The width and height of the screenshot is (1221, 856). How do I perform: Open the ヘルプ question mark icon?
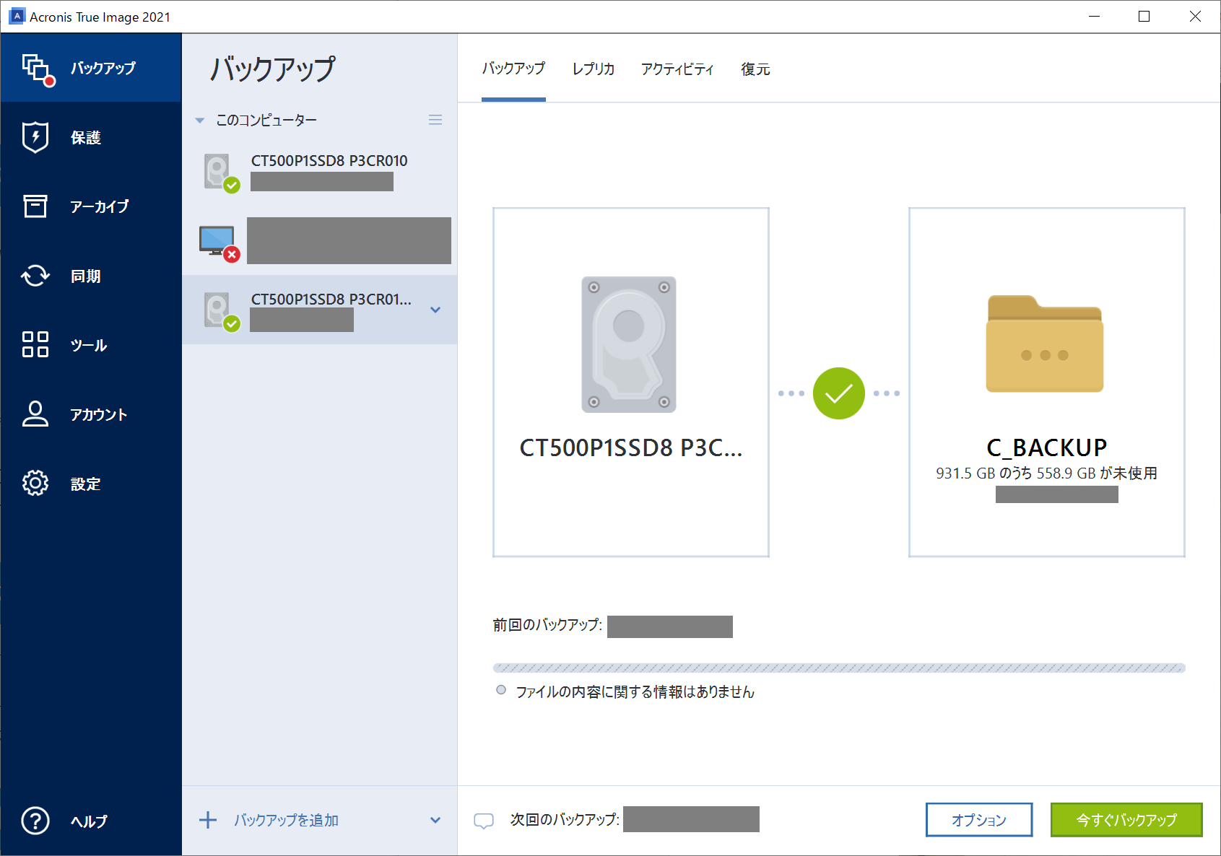pos(35,821)
